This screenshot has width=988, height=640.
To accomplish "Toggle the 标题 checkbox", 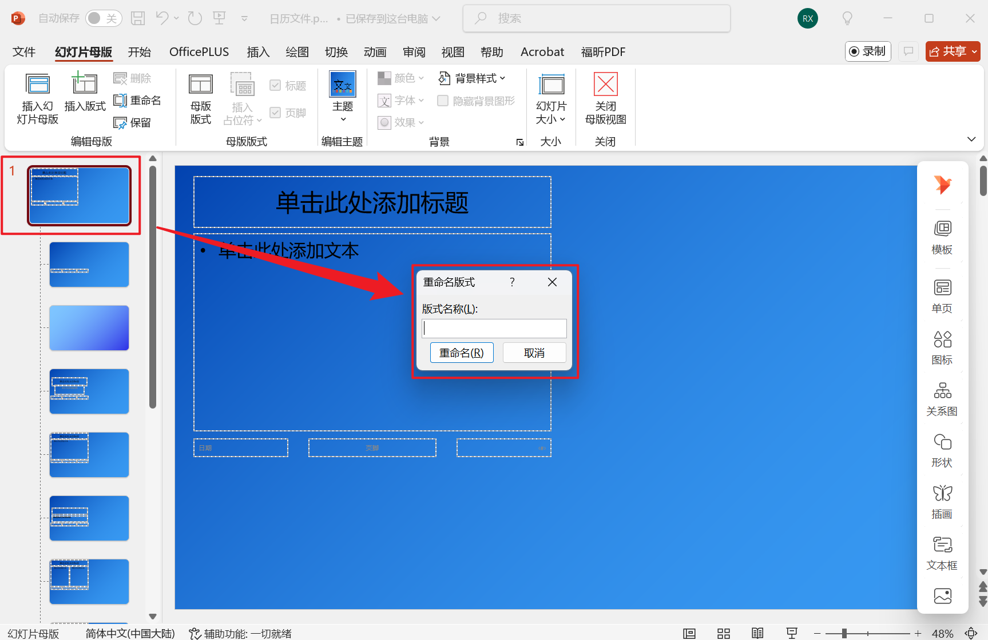I will click(275, 85).
